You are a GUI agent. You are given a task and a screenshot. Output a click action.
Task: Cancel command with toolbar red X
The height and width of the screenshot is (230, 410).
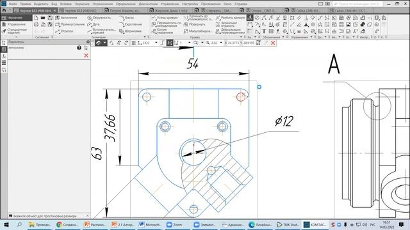click(273, 43)
